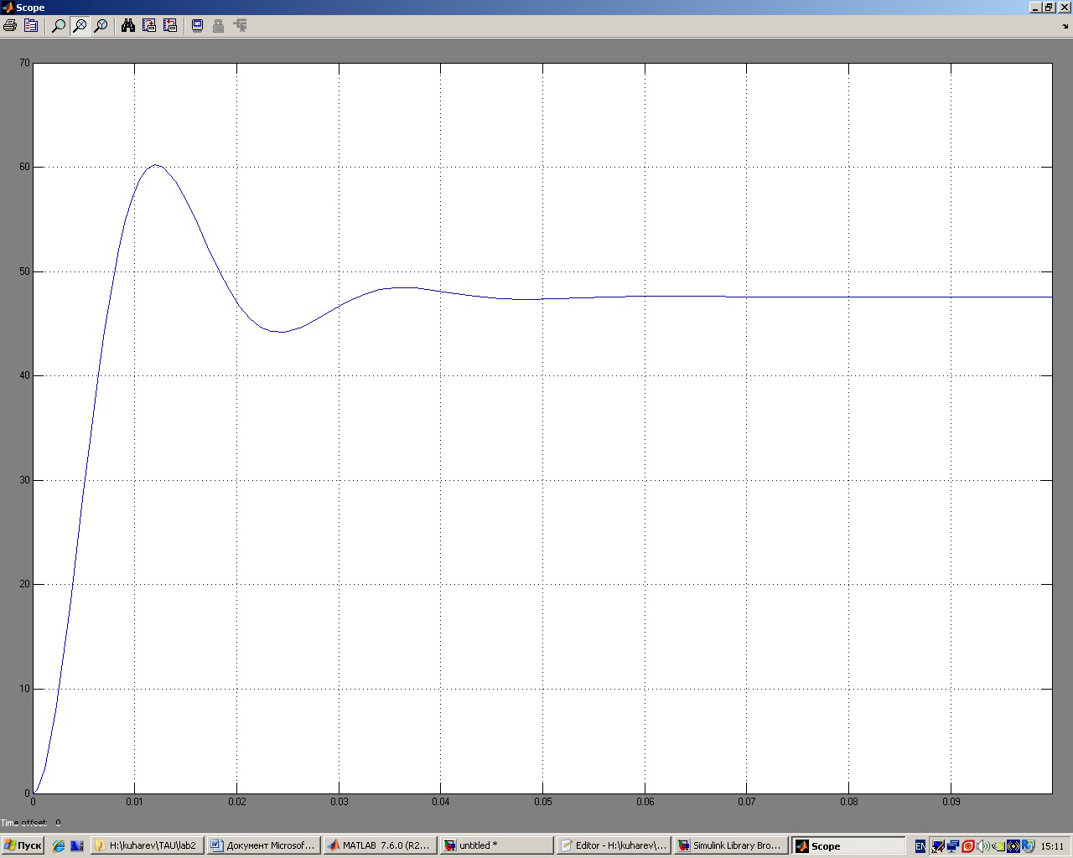Screen dimensions: 1073x858
Task: Click the red circular tray icon
Action: tap(968, 846)
